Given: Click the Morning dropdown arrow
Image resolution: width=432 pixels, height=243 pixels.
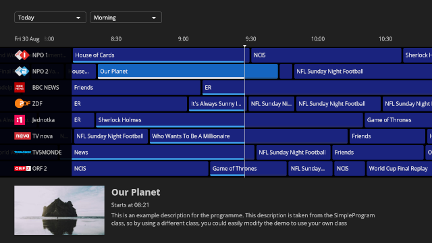Looking at the screenshot, I should 154,18.
